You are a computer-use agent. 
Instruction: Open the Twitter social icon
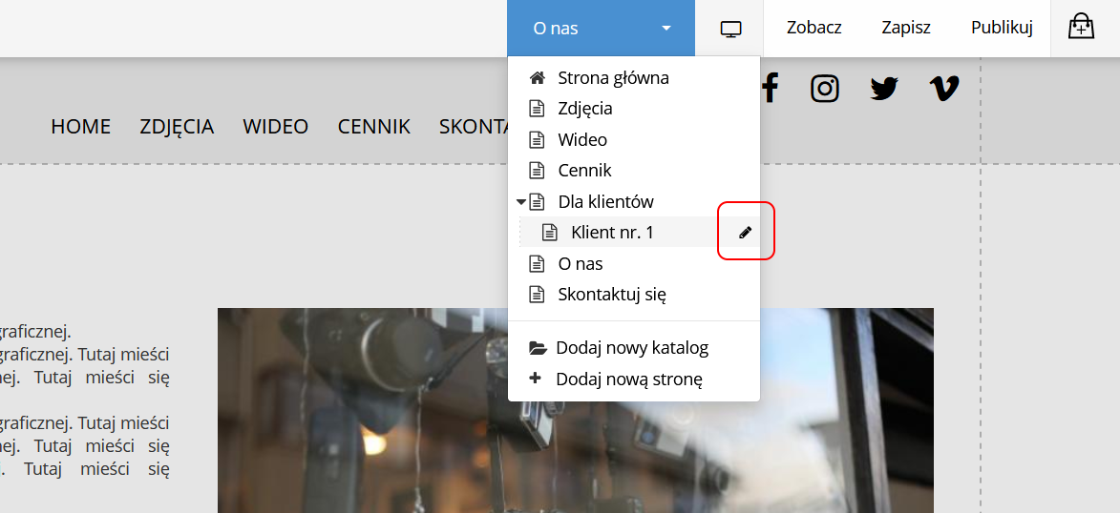click(884, 89)
